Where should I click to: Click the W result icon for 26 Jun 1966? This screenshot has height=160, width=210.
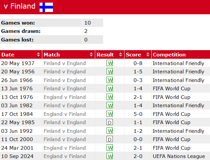[x=110, y=80]
